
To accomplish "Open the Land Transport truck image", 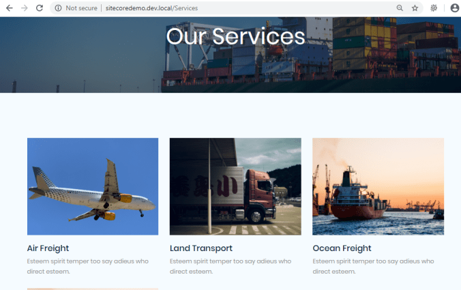I will pos(235,186).
